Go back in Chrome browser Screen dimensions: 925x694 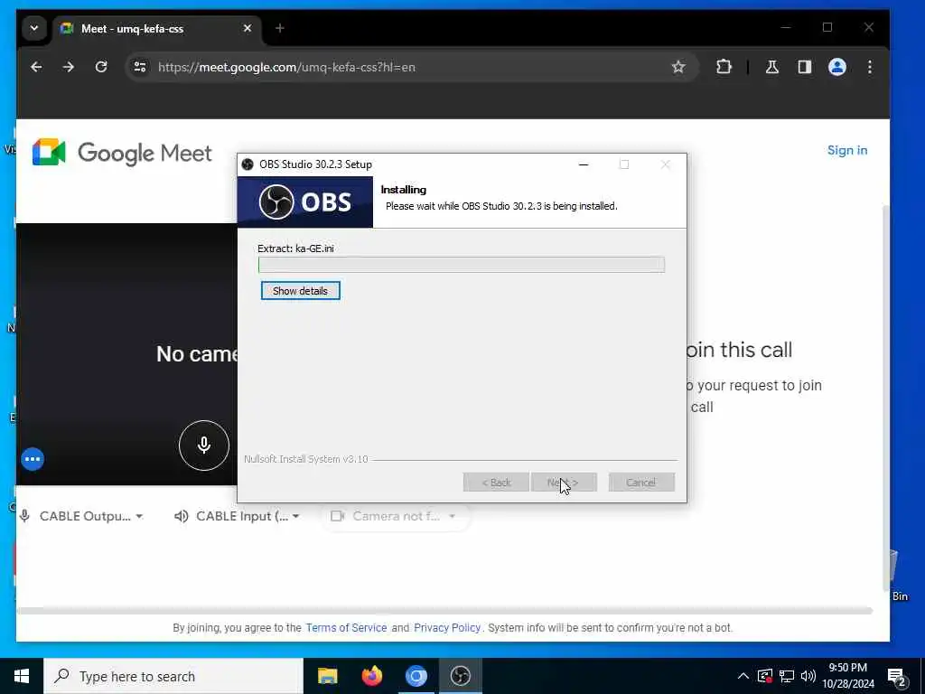(36, 67)
